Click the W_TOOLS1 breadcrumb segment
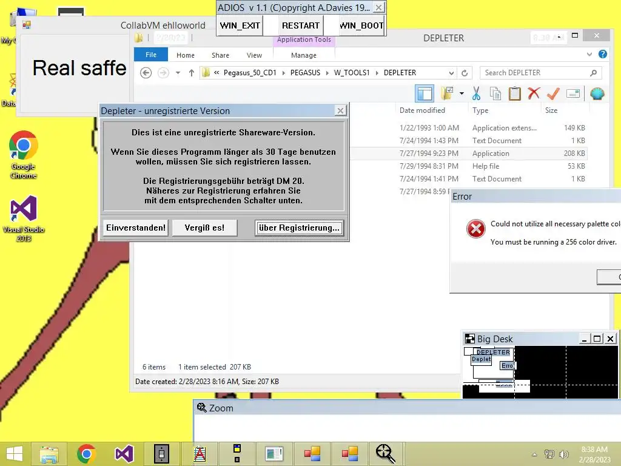 [352, 73]
